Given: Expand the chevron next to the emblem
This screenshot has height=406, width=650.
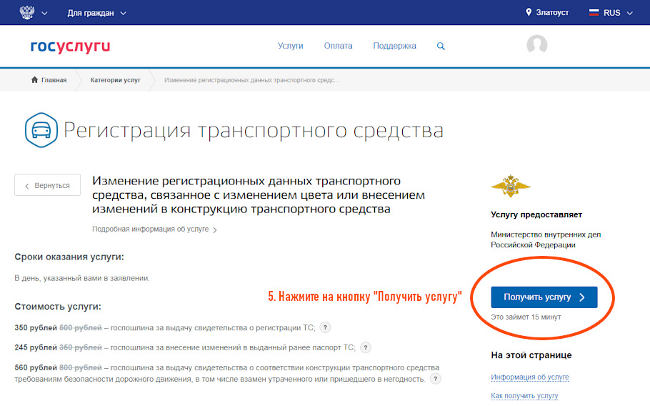Looking at the screenshot, I should click(44, 14).
